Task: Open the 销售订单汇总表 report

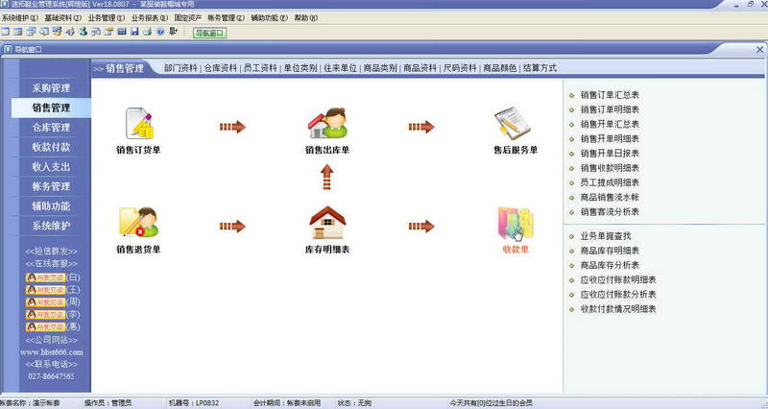Action: point(610,95)
